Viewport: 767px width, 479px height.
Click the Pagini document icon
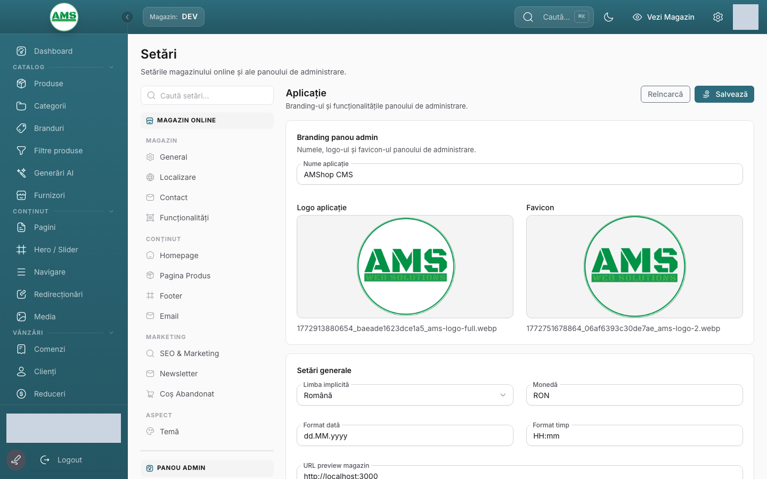coord(21,227)
